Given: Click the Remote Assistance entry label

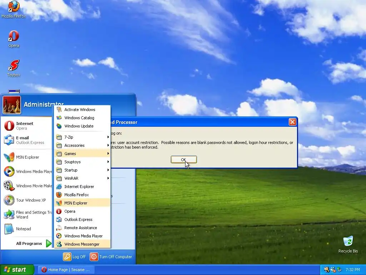Looking at the screenshot, I should (80, 228).
